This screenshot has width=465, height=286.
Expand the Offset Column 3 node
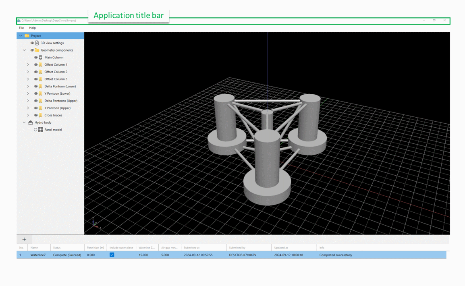pyautogui.click(x=28, y=79)
